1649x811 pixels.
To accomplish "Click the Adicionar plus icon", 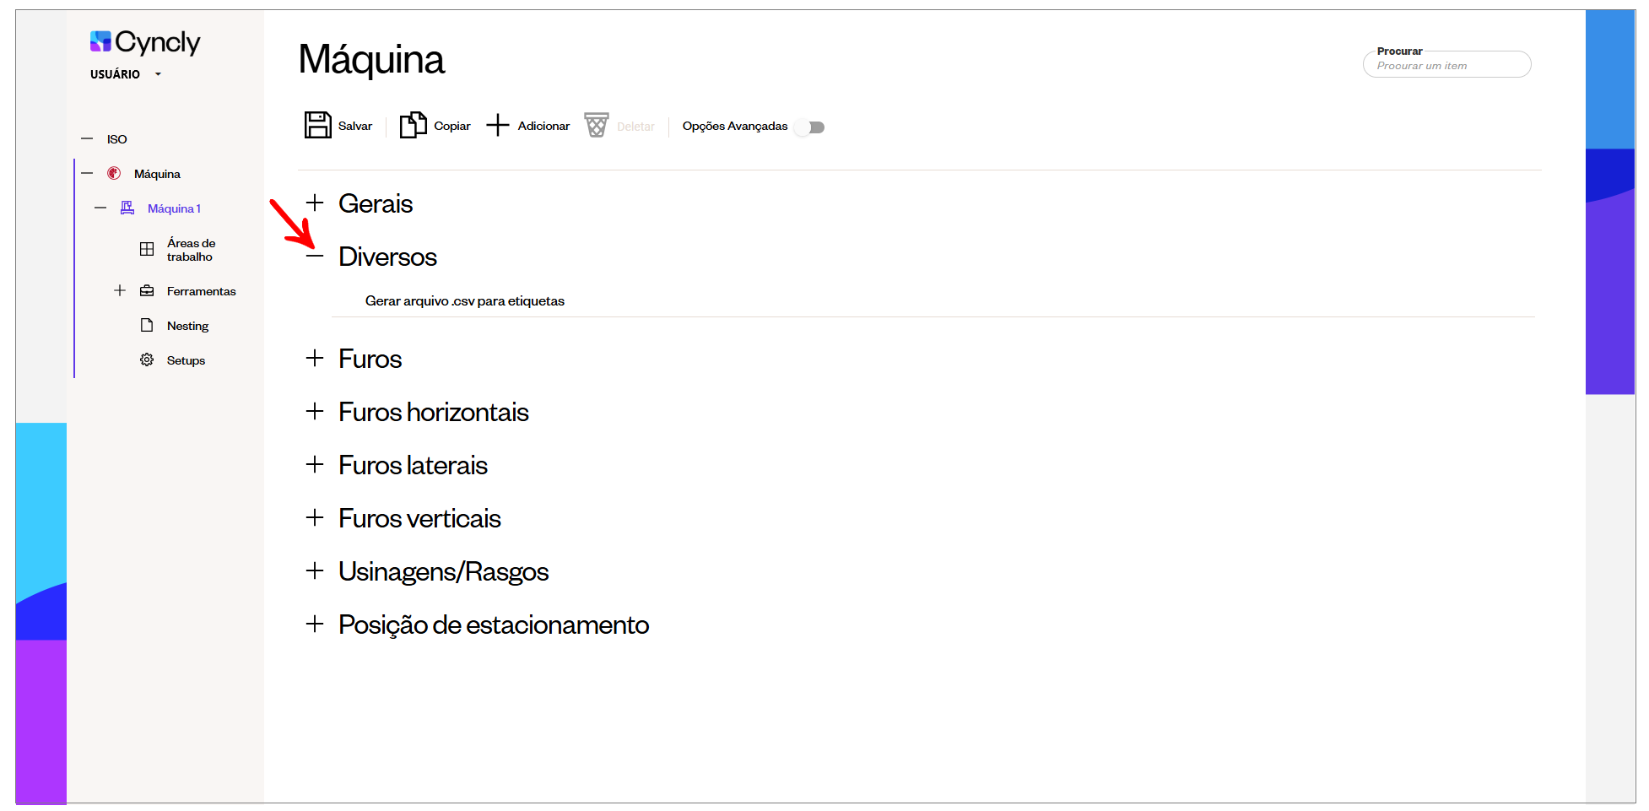I will pos(498,125).
